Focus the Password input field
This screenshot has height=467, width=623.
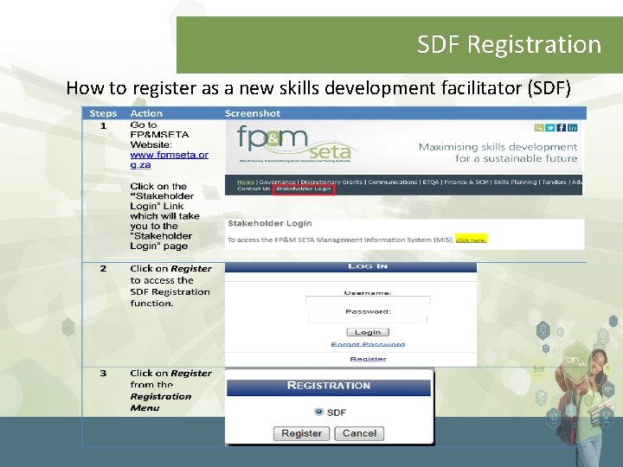coord(368,318)
